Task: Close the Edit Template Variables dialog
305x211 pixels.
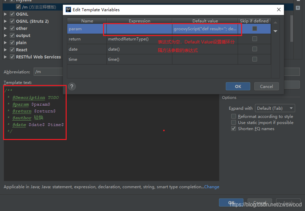Action: coord(278,10)
